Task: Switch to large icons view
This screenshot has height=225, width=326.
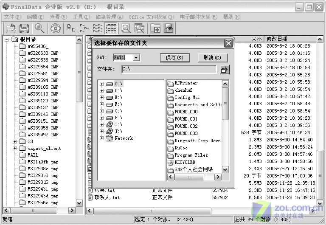Action: tap(71, 28)
